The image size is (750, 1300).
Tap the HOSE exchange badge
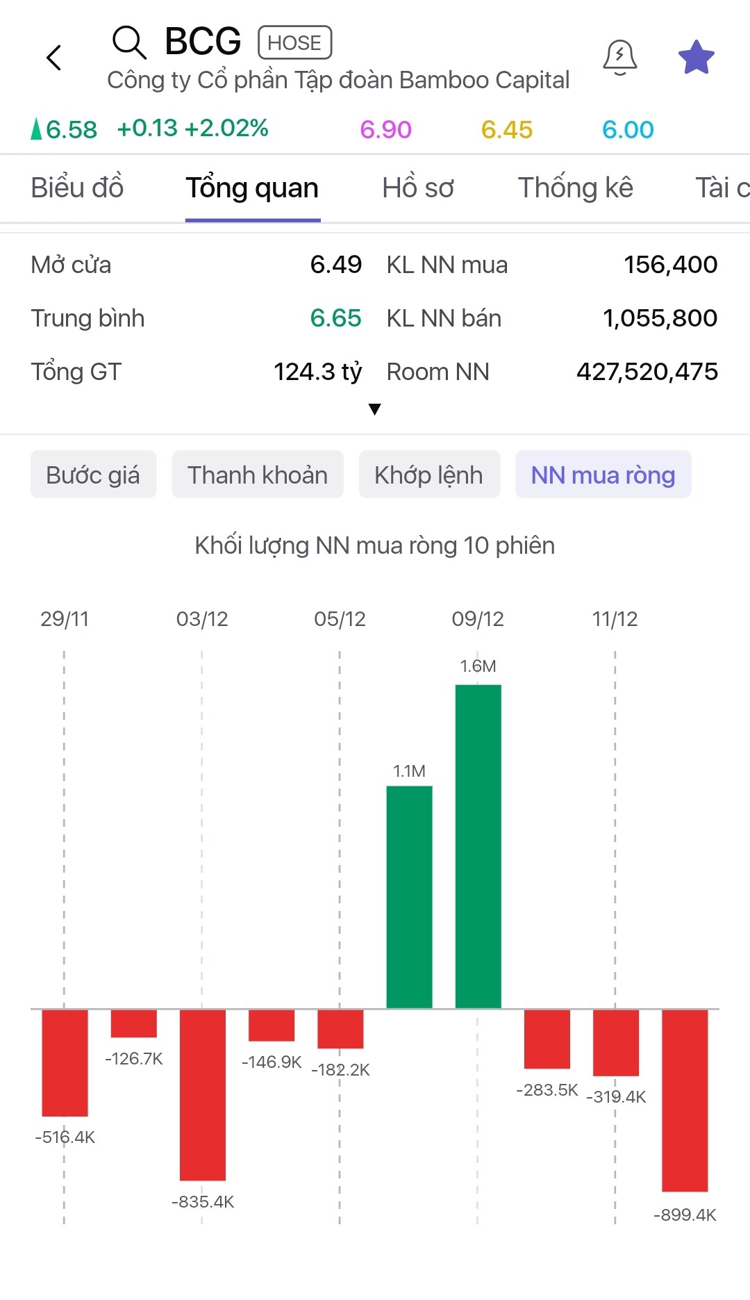pos(294,43)
